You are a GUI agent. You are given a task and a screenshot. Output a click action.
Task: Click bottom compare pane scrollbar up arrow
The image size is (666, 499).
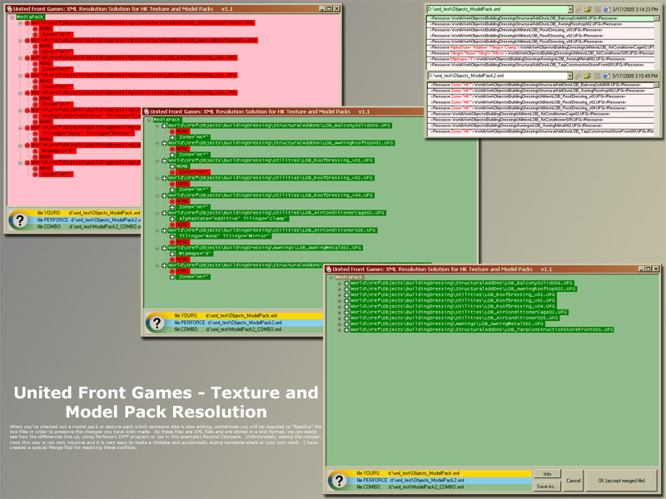pyautogui.click(x=657, y=86)
